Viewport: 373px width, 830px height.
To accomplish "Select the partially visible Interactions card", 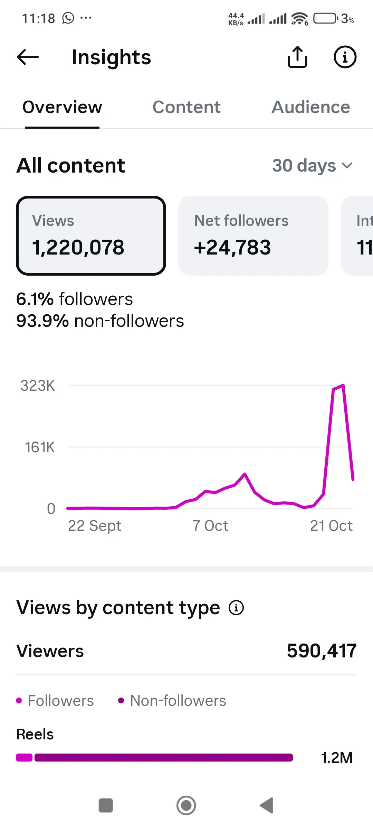I will pos(357,236).
